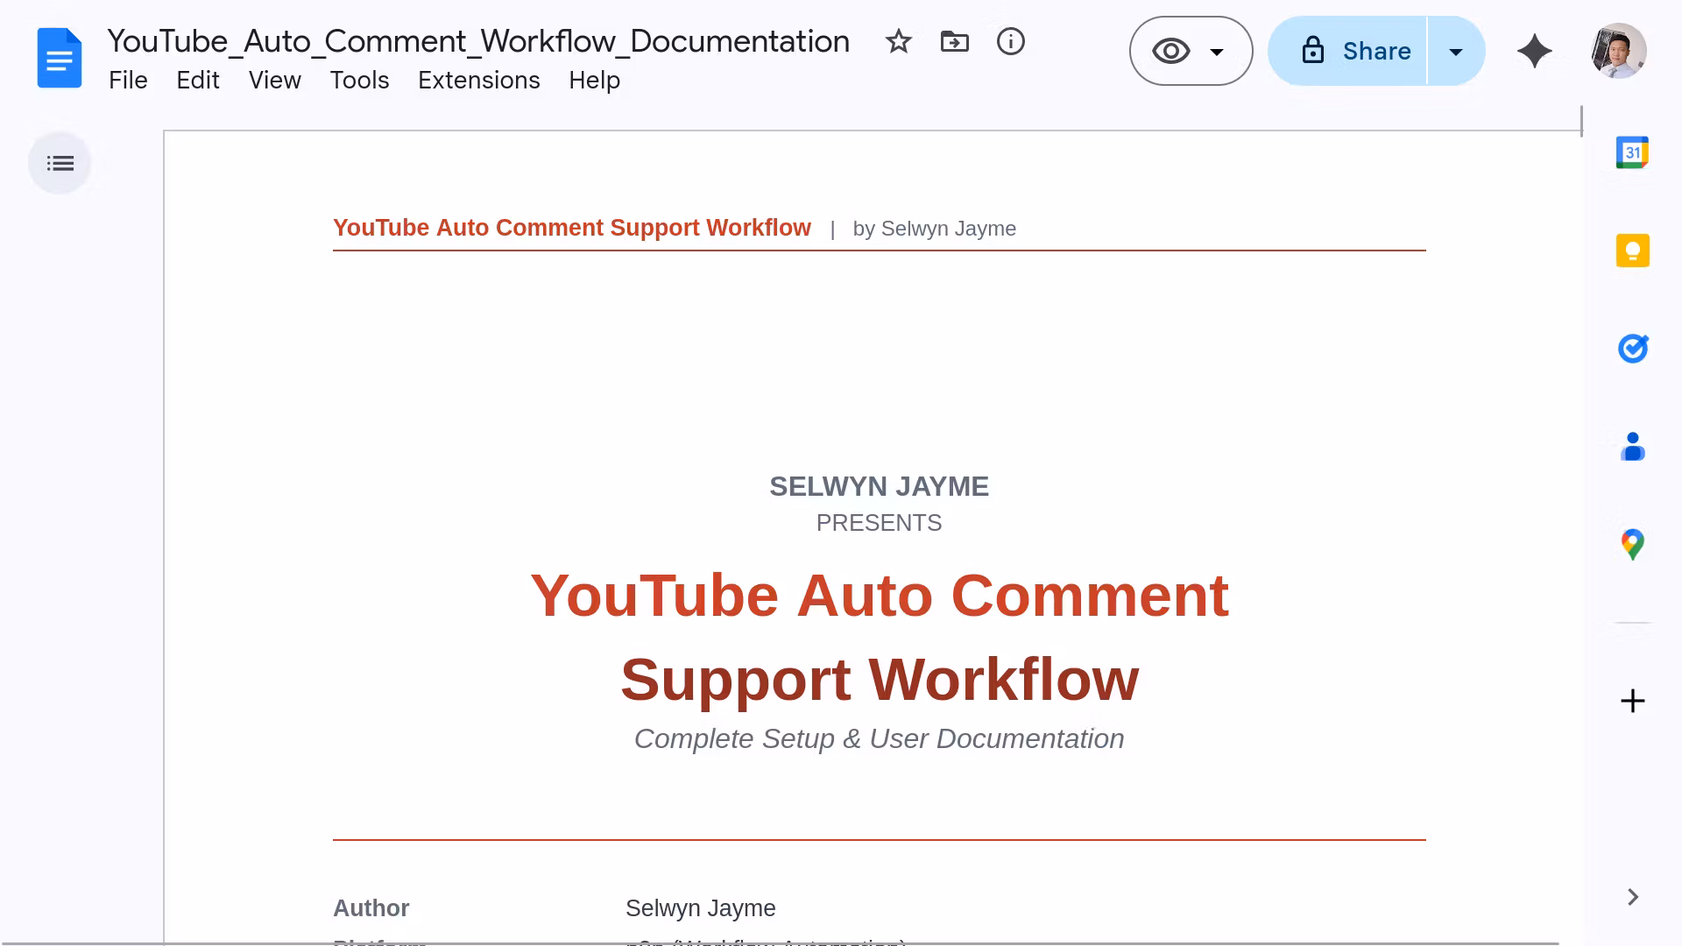This screenshot has height=946, width=1682.
Task: Star the document
Action: click(x=899, y=41)
